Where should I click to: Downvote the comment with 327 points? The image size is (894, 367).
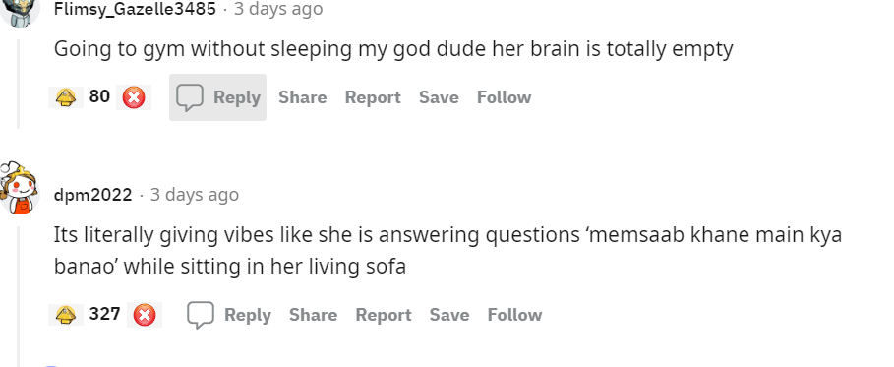(x=145, y=315)
